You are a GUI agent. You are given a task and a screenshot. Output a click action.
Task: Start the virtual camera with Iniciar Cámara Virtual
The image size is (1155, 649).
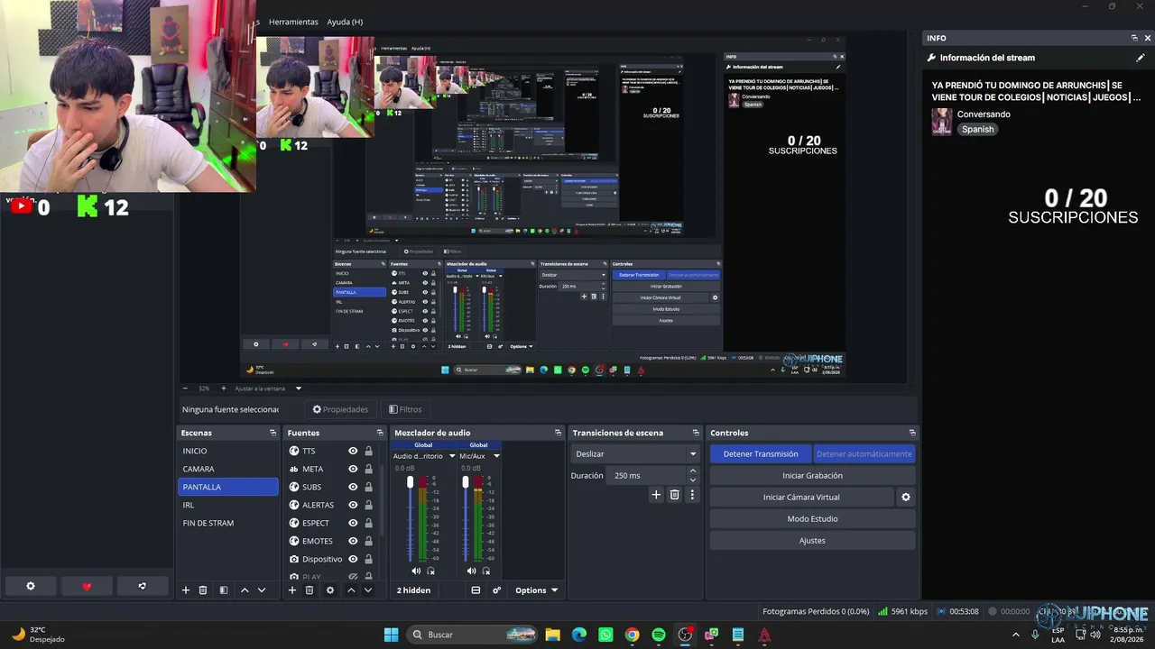(801, 497)
